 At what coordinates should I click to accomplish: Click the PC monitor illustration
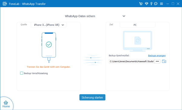pos(137,41)
